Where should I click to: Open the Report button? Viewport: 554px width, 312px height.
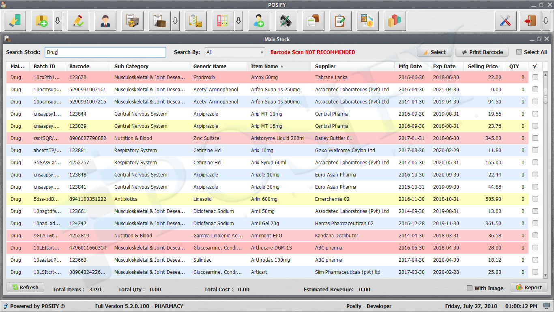529,287
